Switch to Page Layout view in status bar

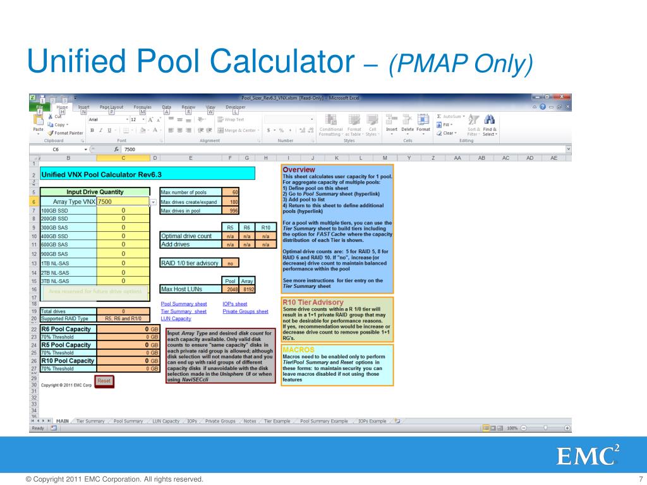click(493, 428)
